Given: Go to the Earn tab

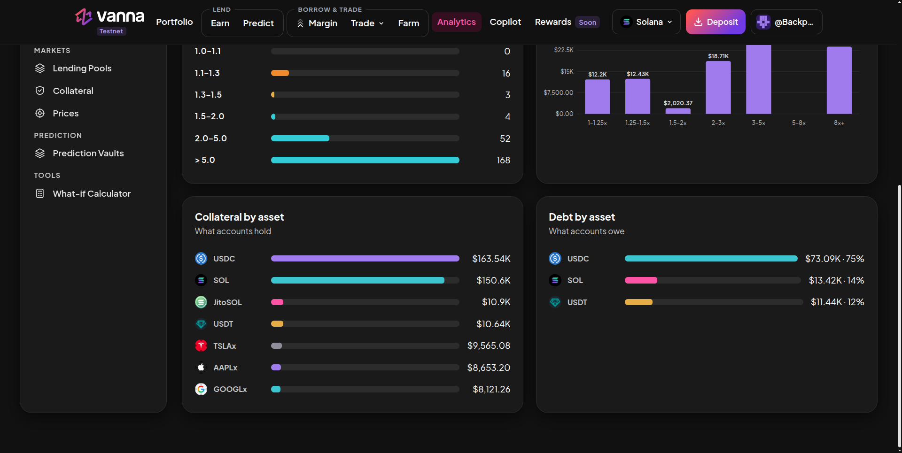Looking at the screenshot, I should (220, 23).
